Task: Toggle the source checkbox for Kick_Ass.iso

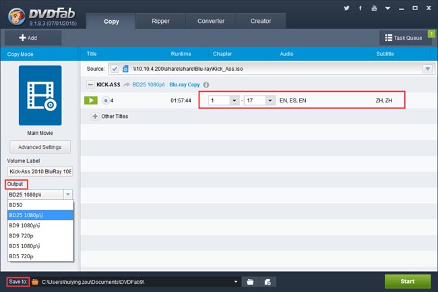Action: pos(115,69)
